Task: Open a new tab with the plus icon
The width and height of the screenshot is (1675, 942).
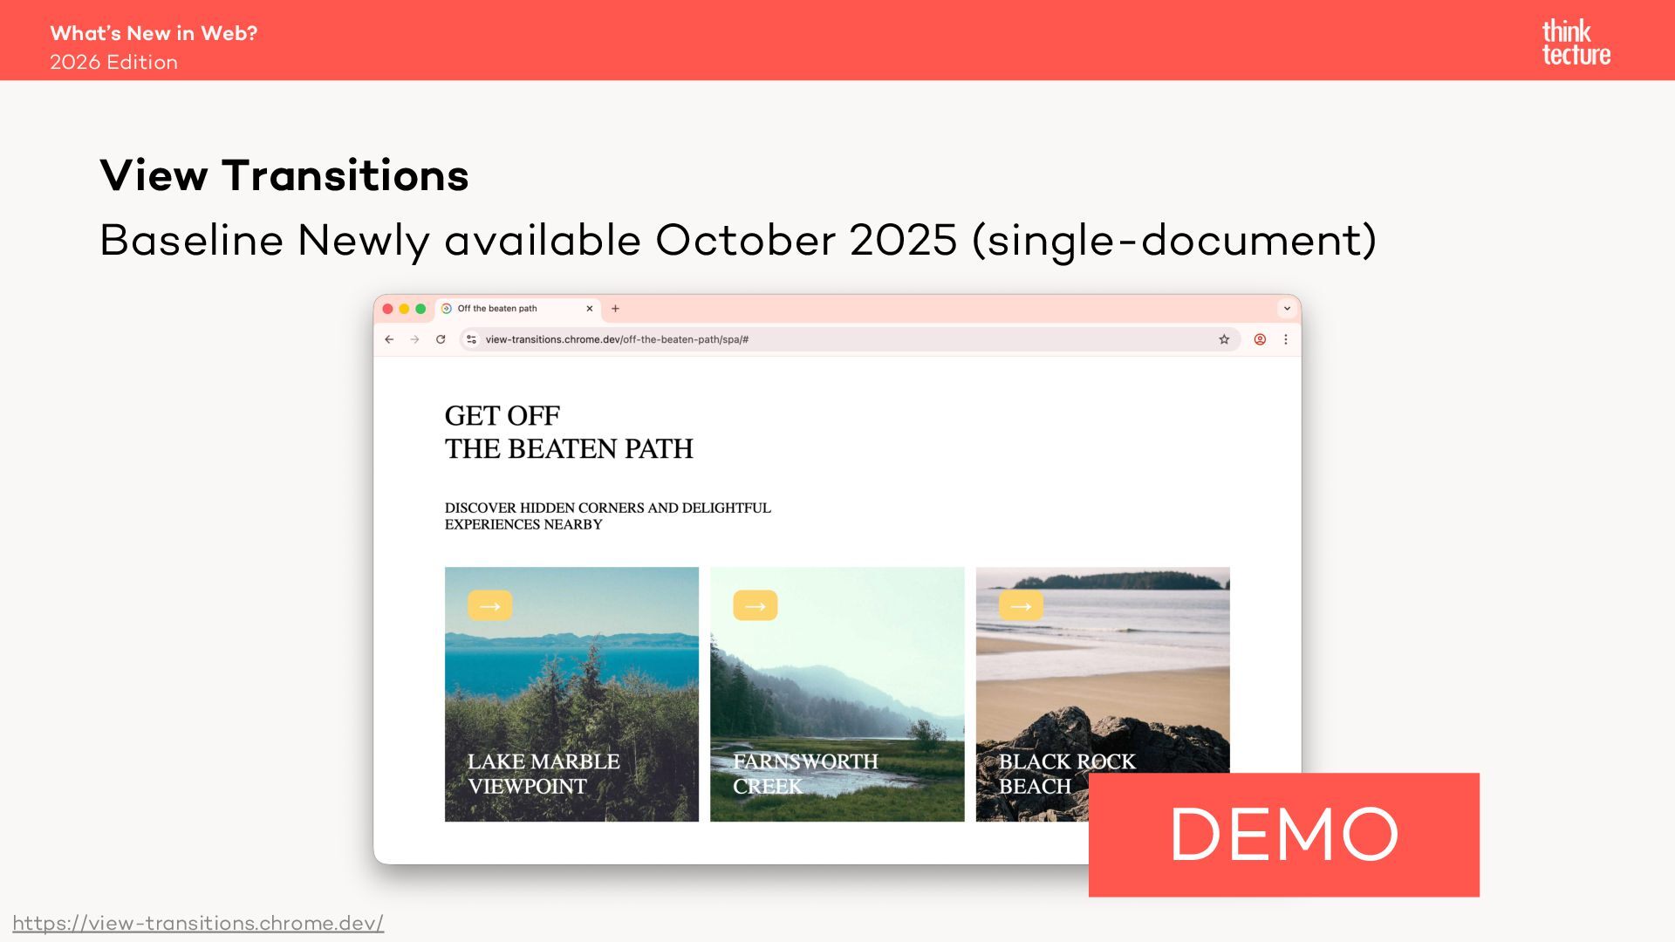Action: [615, 308]
